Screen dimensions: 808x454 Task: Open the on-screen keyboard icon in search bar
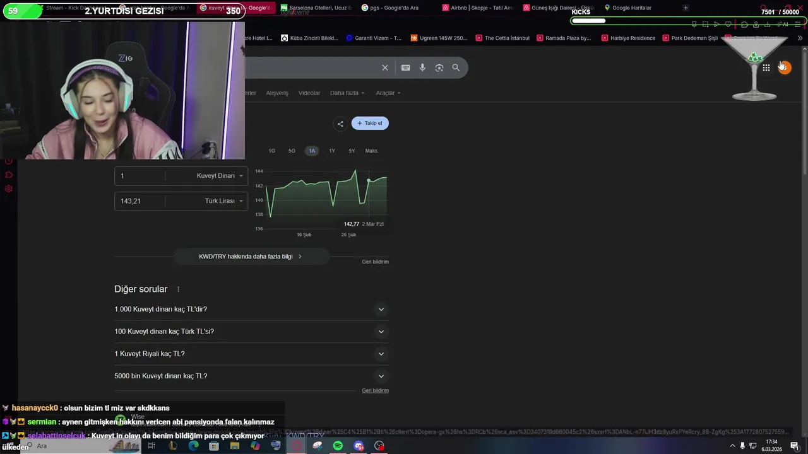(x=406, y=67)
